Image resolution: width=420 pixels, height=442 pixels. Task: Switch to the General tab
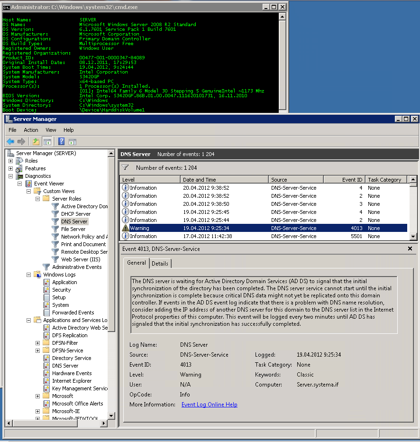coord(137,263)
